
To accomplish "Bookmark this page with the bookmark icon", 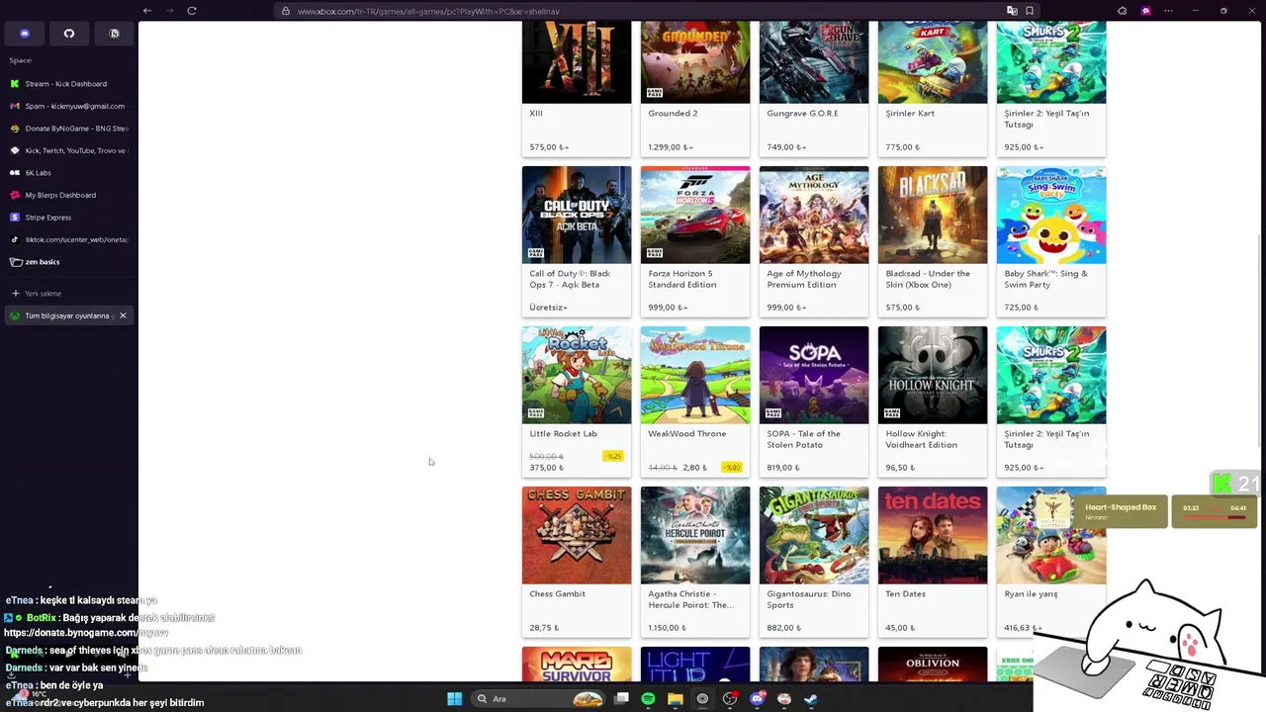I will (x=1030, y=11).
